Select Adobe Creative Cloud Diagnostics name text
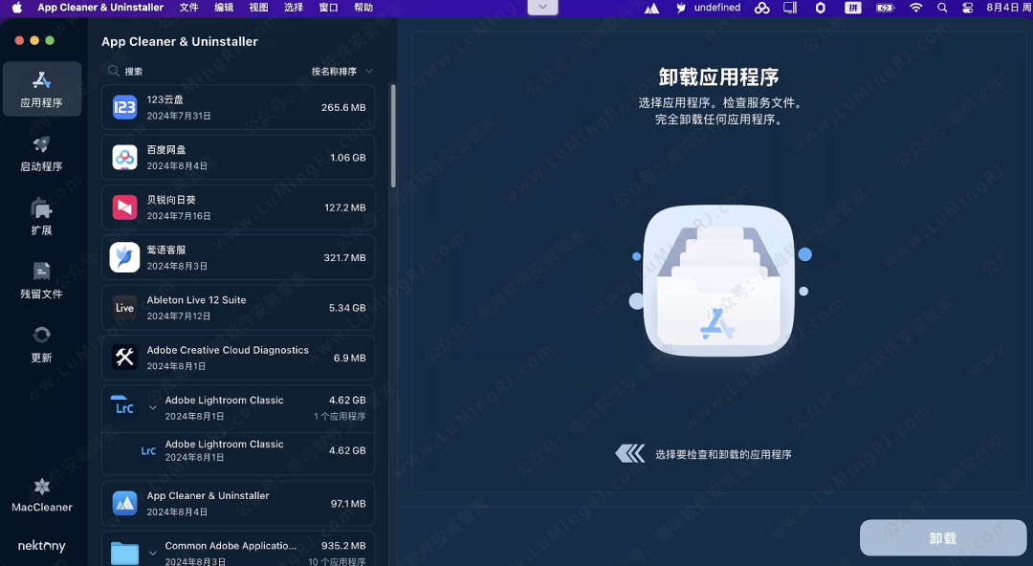 coord(228,350)
